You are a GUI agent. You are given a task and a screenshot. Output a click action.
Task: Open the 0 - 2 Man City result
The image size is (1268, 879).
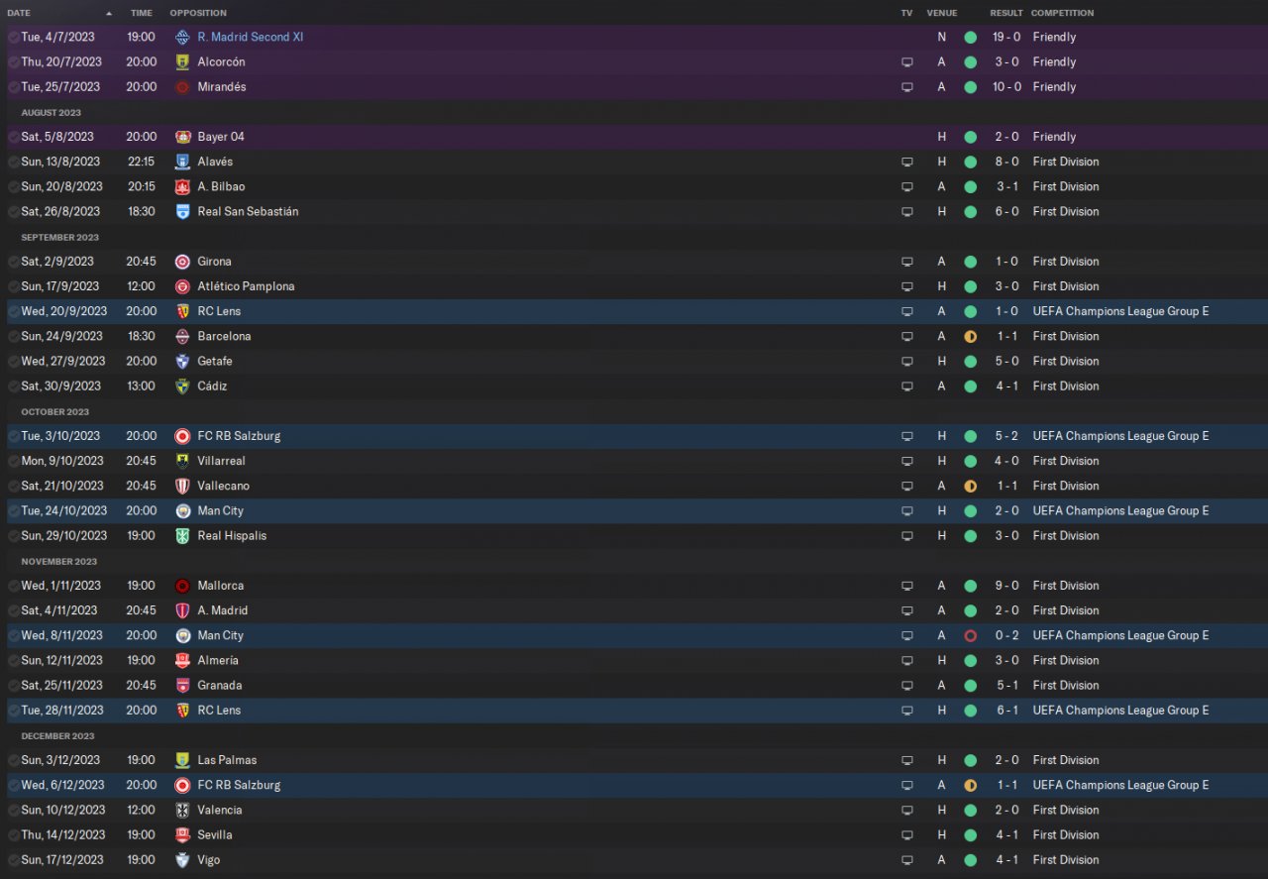(1006, 635)
